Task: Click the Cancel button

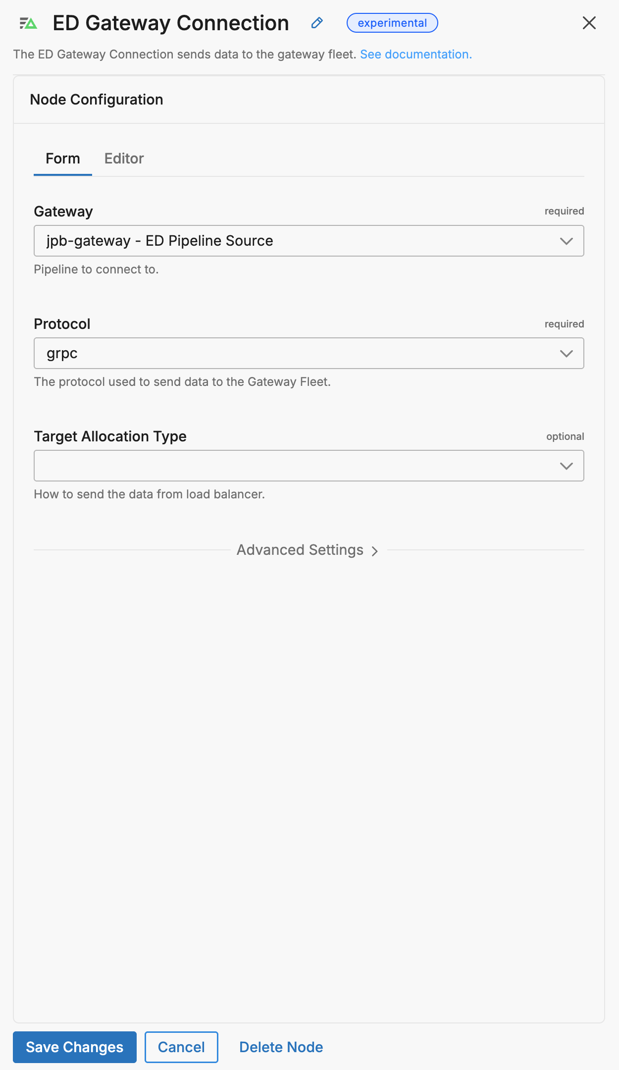Action: click(x=181, y=1047)
